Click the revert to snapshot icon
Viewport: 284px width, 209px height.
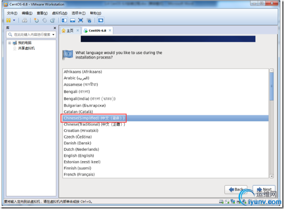click(45, 20)
